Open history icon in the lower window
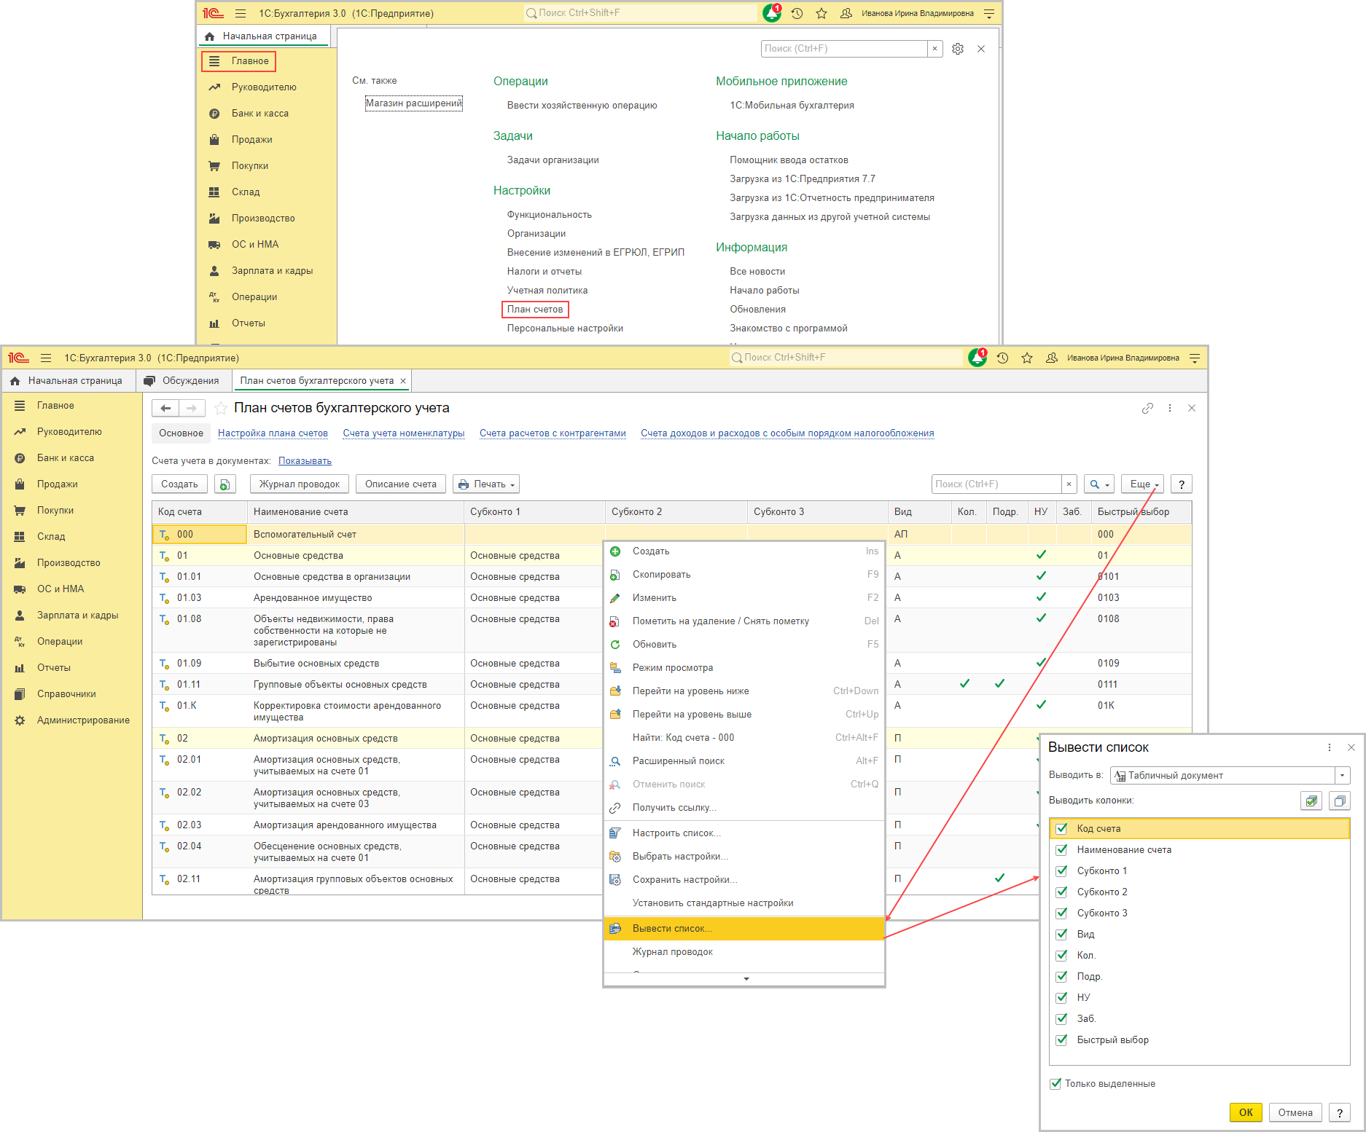1366x1132 pixels. [1002, 358]
